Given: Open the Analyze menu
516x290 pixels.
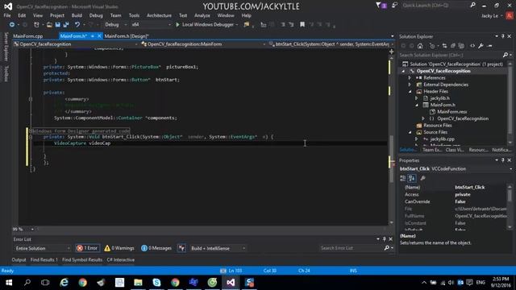Looking at the screenshot, I should pos(202,15).
